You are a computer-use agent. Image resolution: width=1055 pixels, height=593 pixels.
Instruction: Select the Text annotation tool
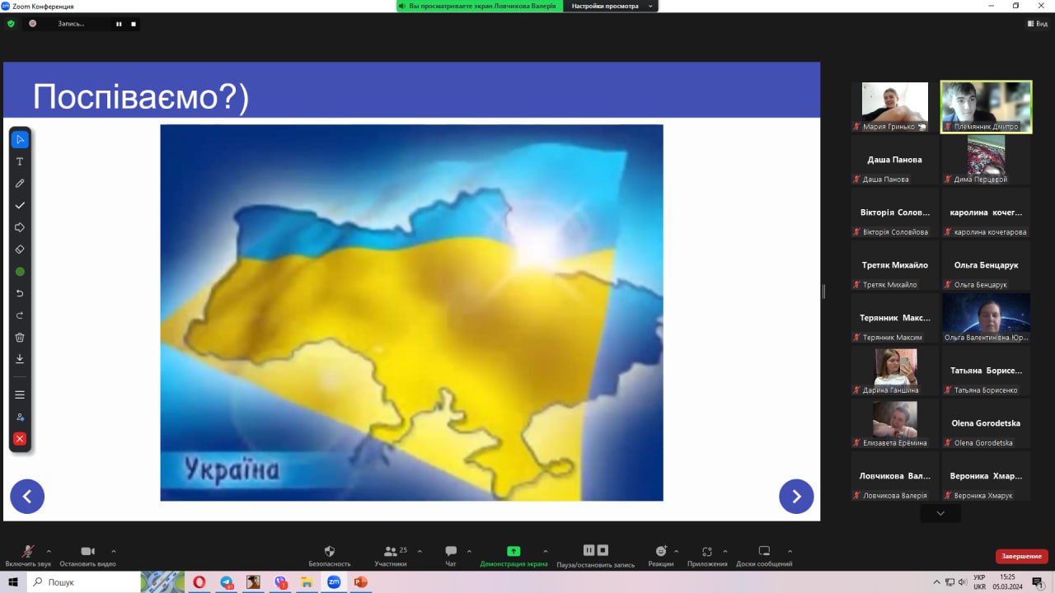20,161
